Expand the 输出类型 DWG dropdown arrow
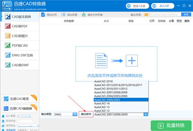This screenshot has width=193, height=131. 75,114
